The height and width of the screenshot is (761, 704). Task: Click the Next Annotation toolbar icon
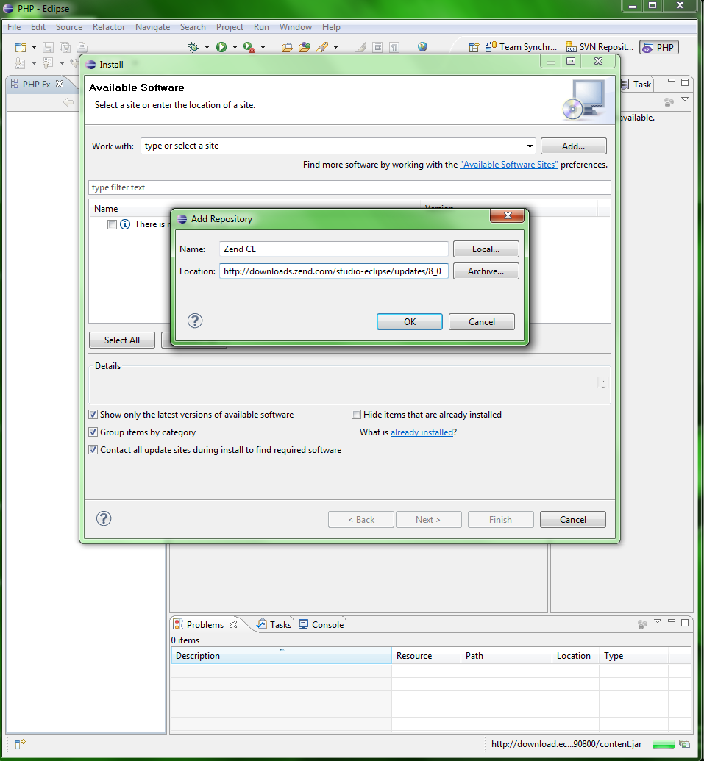click(20, 63)
